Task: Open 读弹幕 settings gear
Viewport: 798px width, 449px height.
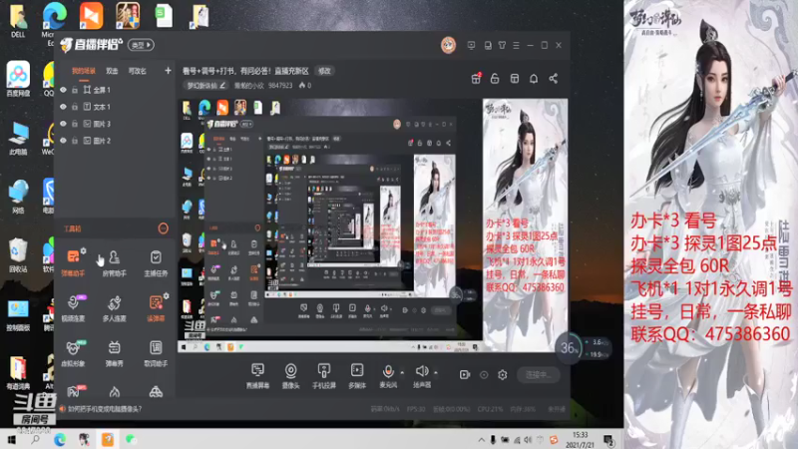Action: 166,296
